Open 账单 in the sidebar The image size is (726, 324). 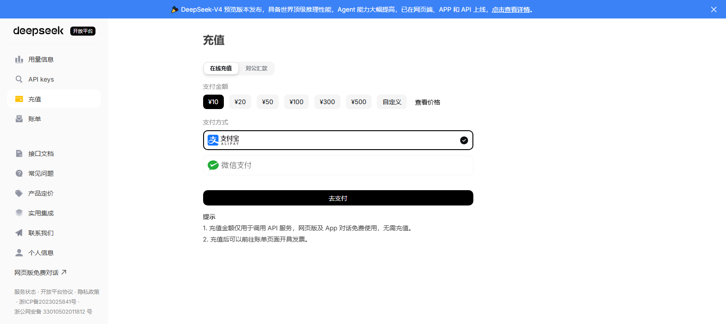pyautogui.click(x=54, y=119)
